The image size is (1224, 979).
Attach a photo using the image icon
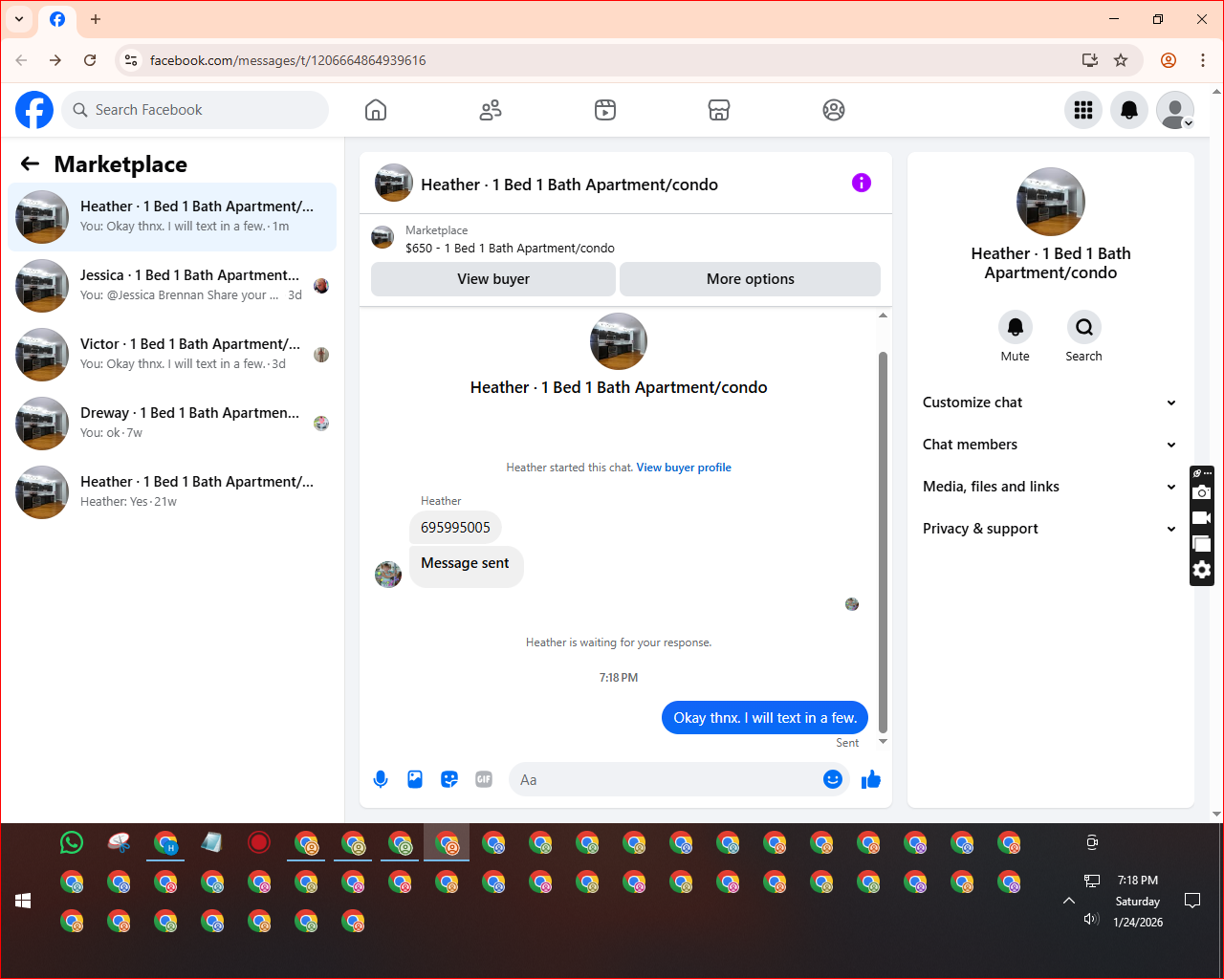(x=415, y=779)
